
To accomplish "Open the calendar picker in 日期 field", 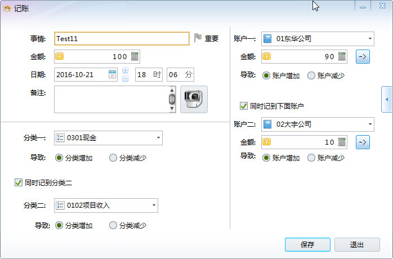I will 112,74.
